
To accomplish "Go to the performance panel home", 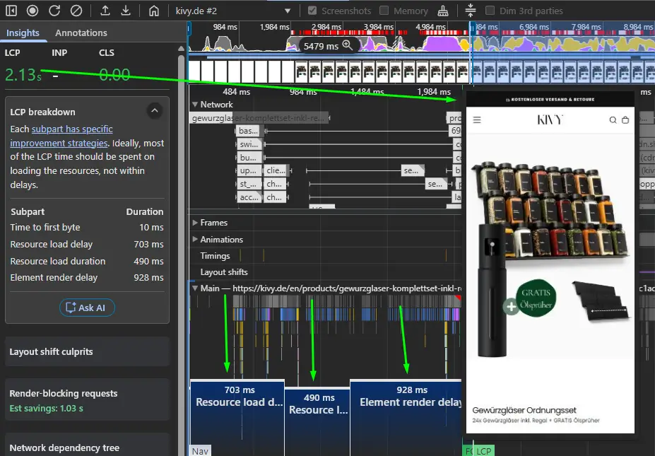I will pos(154,11).
